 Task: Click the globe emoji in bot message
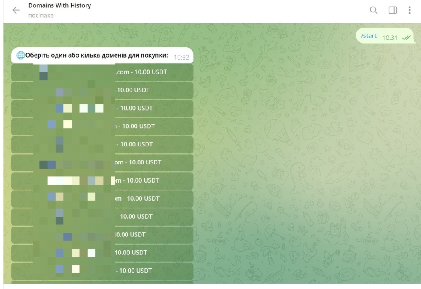point(20,56)
